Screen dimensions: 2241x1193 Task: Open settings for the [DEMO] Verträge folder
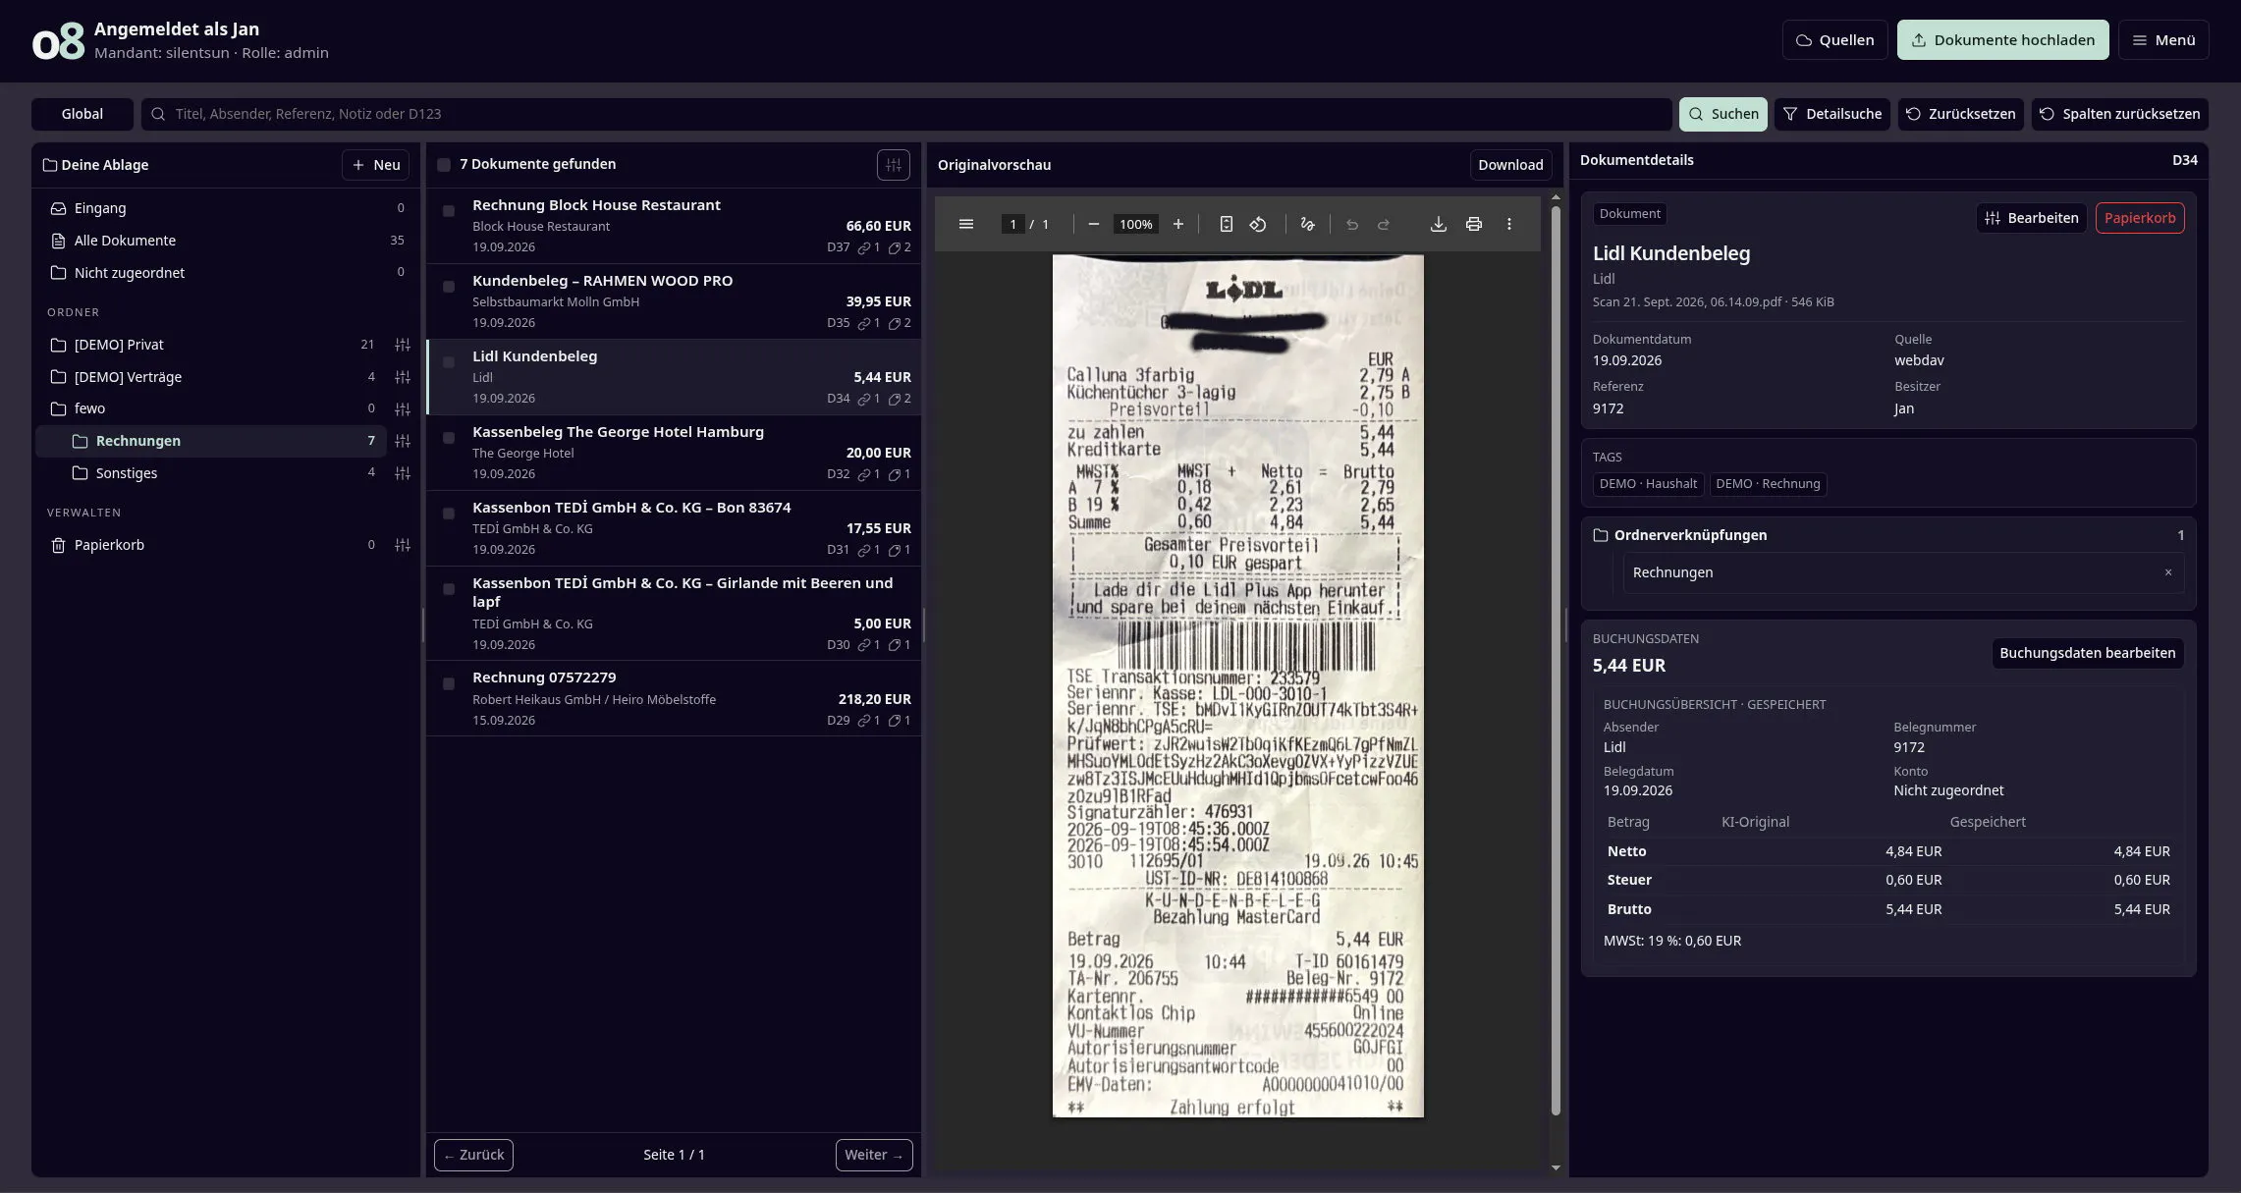point(403,377)
